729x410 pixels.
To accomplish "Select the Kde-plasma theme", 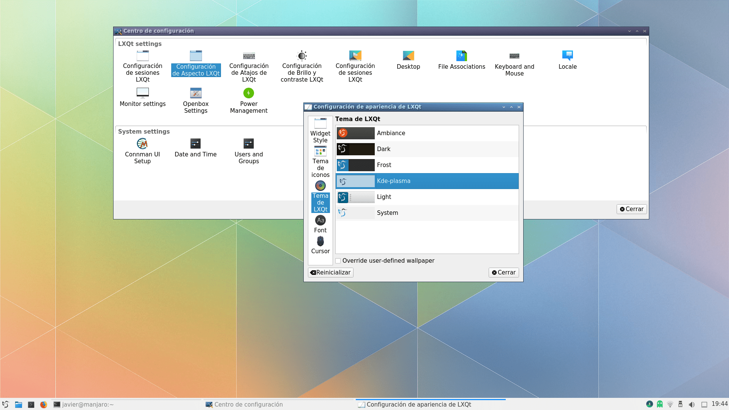I will pos(427,181).
